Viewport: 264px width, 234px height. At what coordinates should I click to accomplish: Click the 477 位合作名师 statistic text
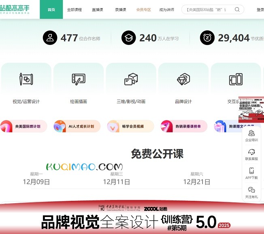click(x=80, y=38)
